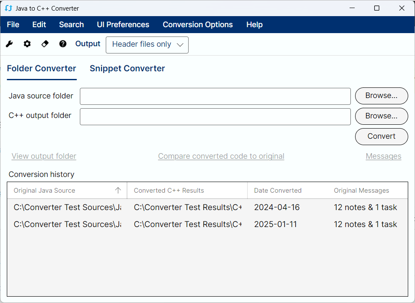Image resolution: width=415 pixels, height=303 pixels.
Task: Select the Folder Converter tab
Action: (42, 68)
